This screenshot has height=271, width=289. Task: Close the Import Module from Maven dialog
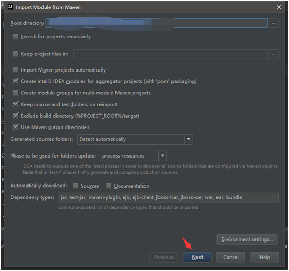coord(279,7)
